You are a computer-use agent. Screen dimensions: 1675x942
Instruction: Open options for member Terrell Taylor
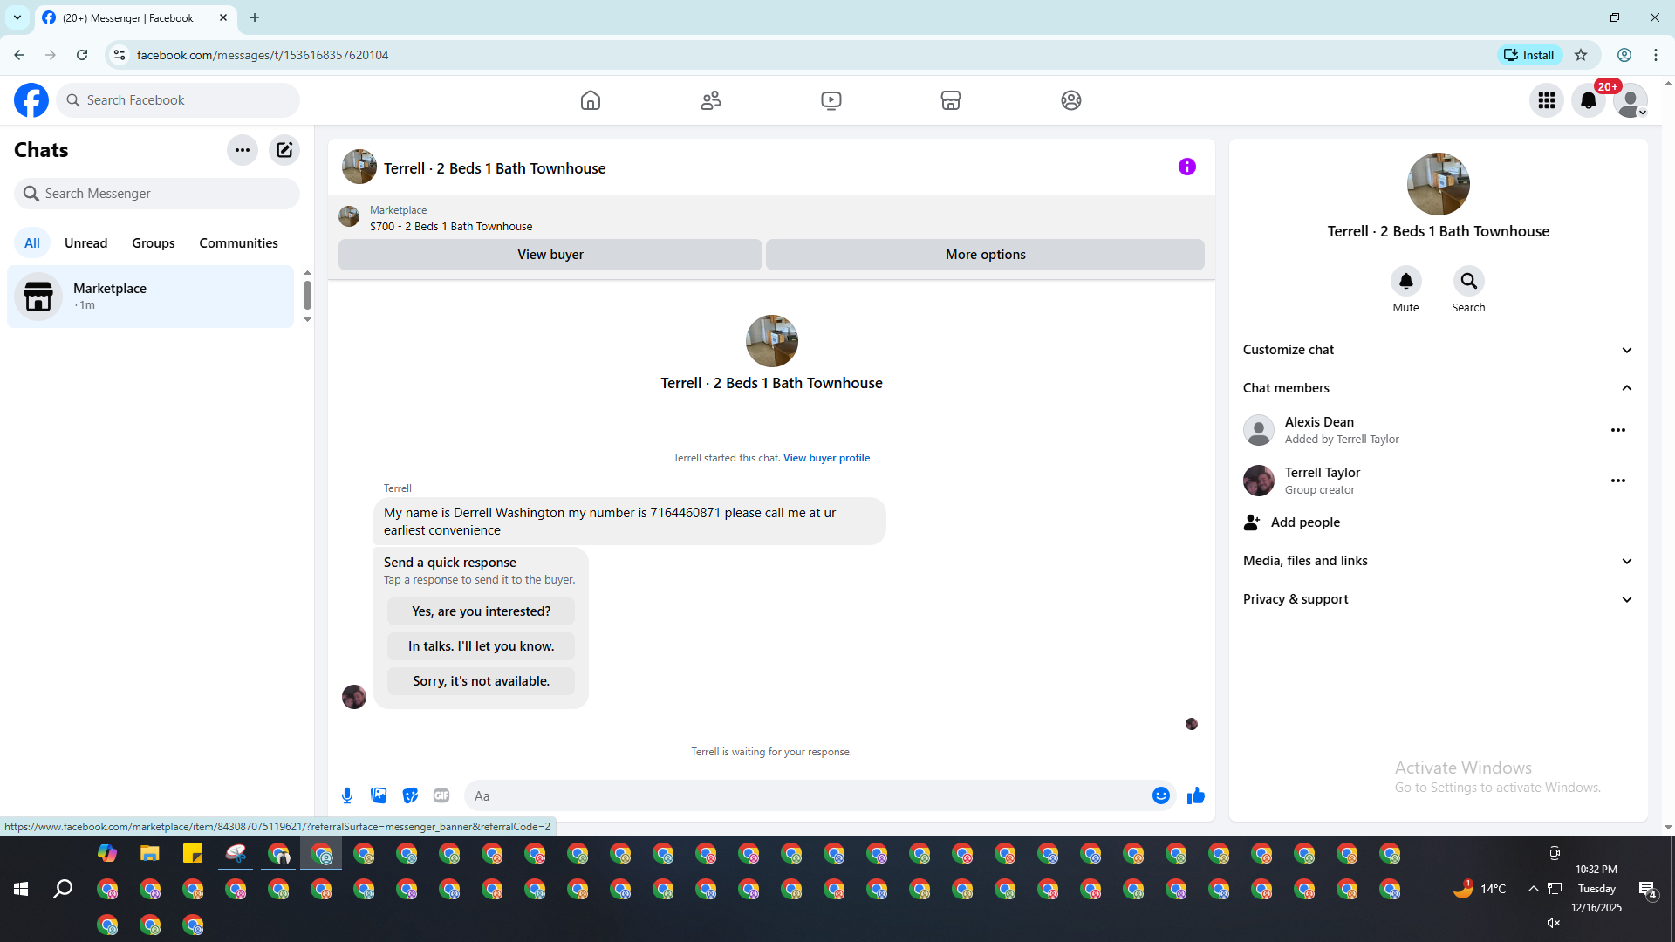tap(1618, 481)
